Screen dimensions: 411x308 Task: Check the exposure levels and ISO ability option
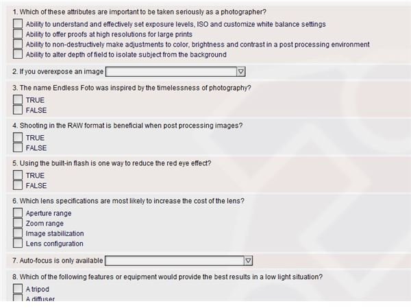(x=18, y=23)
